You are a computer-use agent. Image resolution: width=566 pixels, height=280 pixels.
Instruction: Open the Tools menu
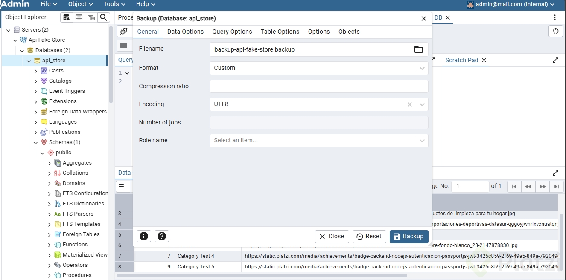point(114,4)
